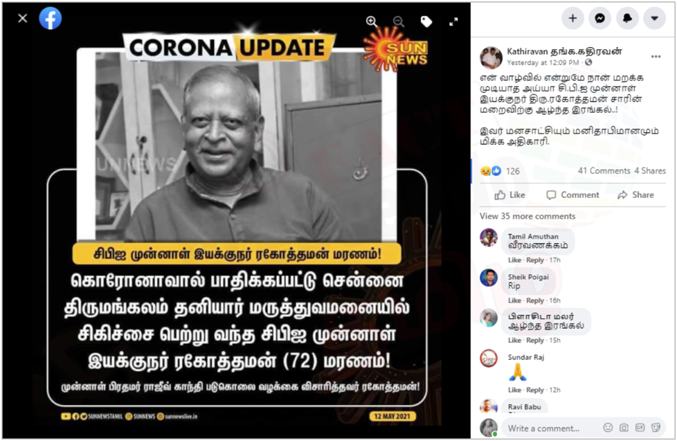Open Messenger from top bar
Screen dimensions: 677x441
coord(599,18)
